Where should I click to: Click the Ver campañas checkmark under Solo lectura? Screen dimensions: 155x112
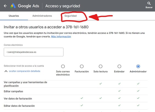pos(100,84)
